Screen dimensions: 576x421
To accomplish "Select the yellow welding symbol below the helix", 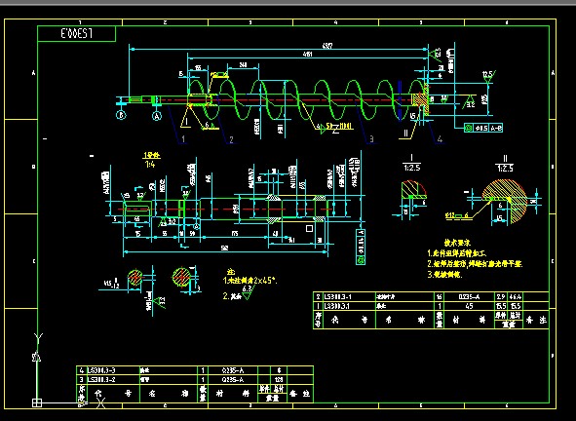I will (335, 127).
